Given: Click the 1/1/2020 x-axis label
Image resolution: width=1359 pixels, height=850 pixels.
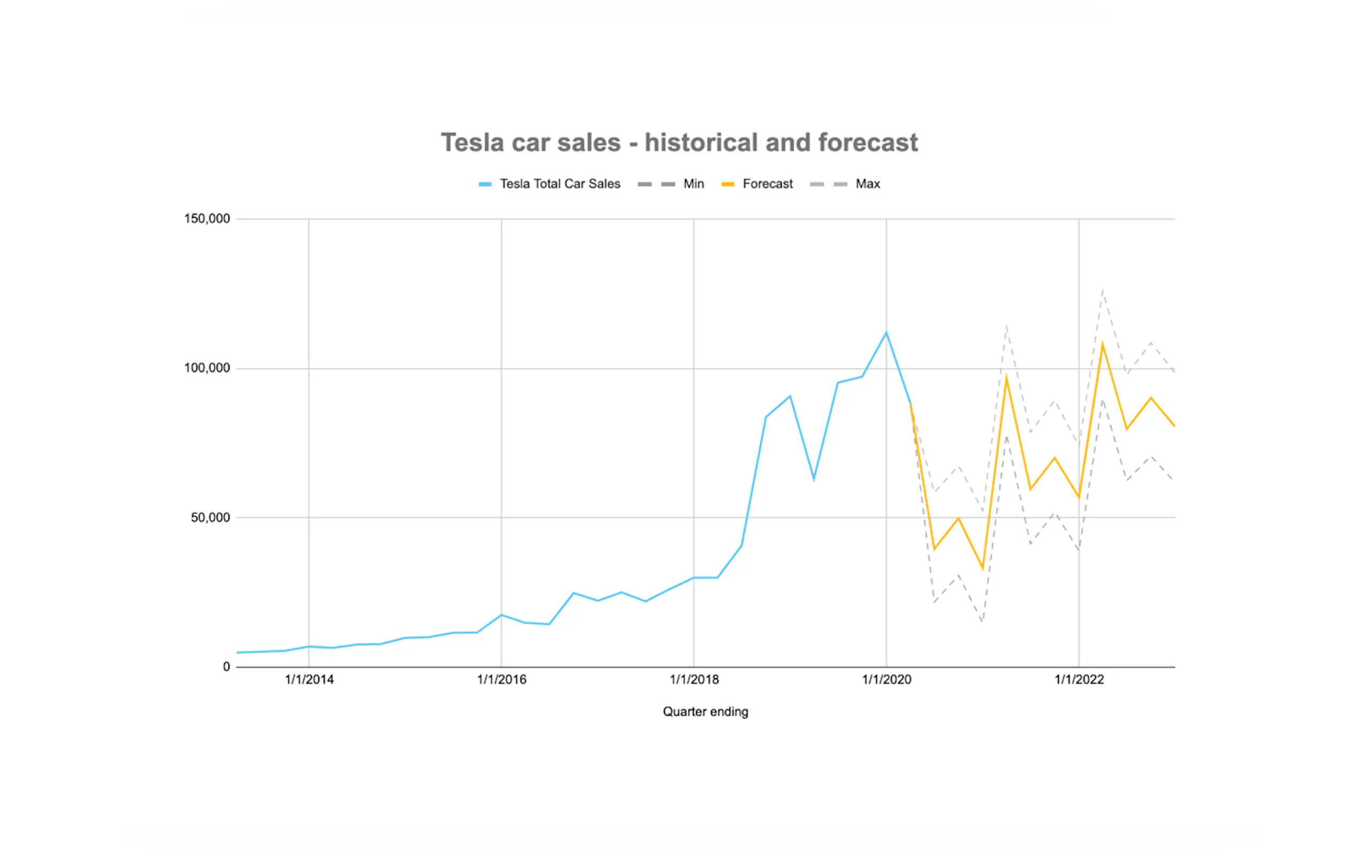Looking at the screenshot, I should (x=887, y=680).
